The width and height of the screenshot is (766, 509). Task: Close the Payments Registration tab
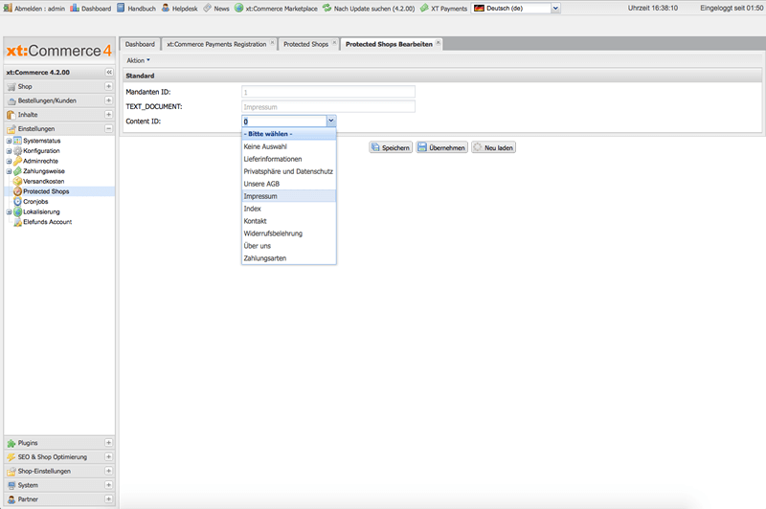272,42
